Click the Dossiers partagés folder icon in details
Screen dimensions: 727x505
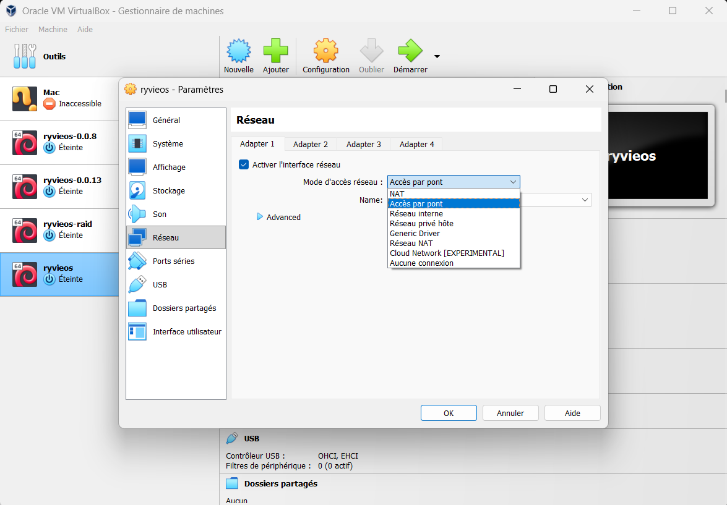232,483
